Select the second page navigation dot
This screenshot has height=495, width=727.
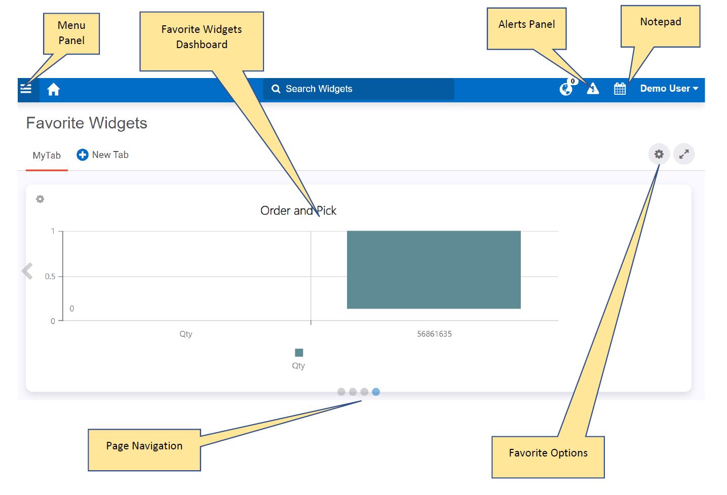pos(353,392)
